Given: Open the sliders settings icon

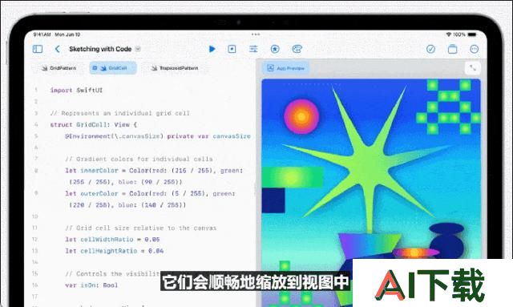Looking at the screenshot, I should [253, 49].
